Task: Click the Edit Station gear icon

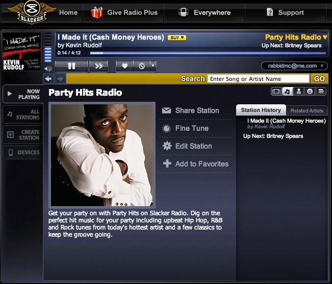Action: (x=167, y=146)
